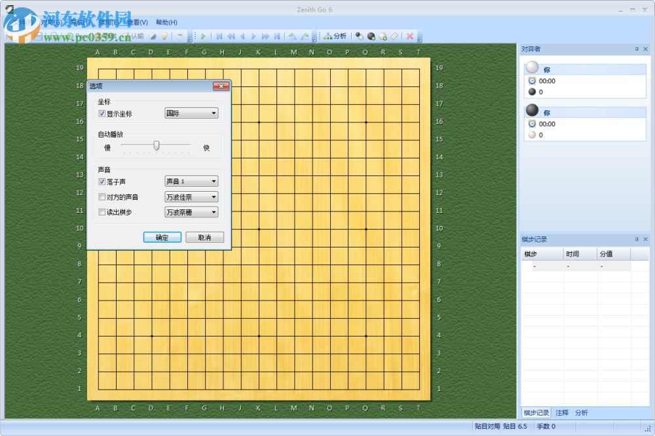Click the play button in the playback toolbar

pos(204,36)
